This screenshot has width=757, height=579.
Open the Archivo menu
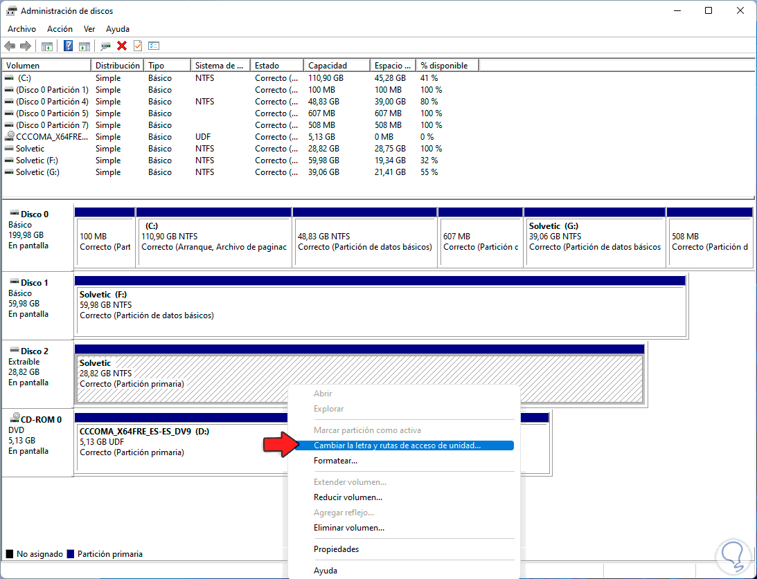21,29
